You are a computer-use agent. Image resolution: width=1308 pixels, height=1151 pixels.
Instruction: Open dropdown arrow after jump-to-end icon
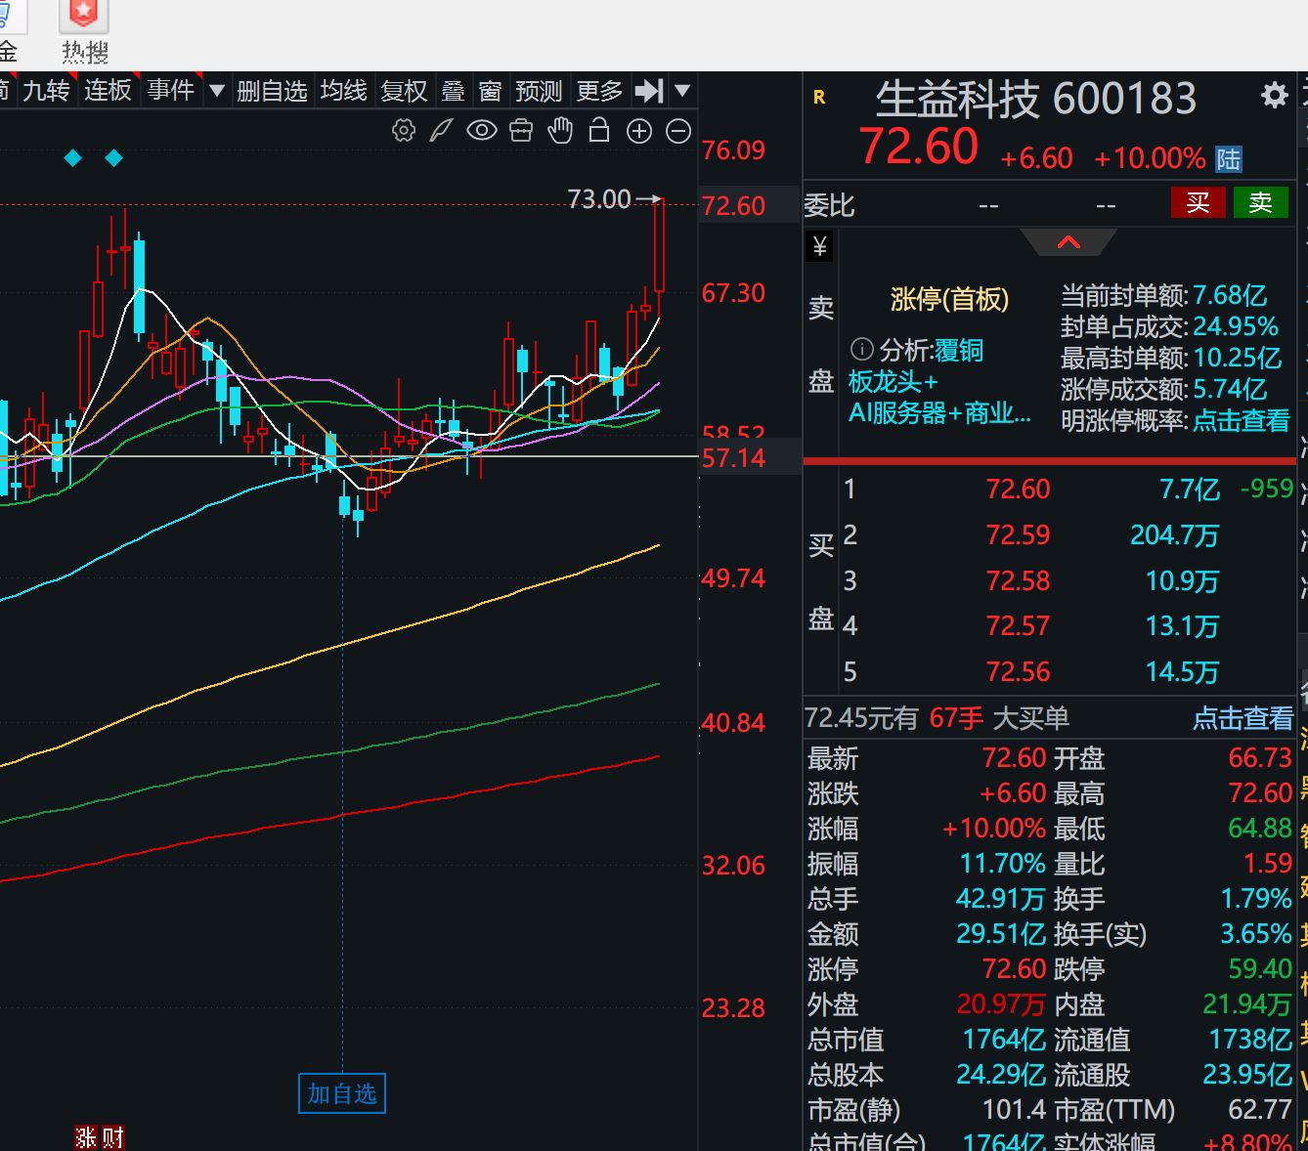pos(682,91)
